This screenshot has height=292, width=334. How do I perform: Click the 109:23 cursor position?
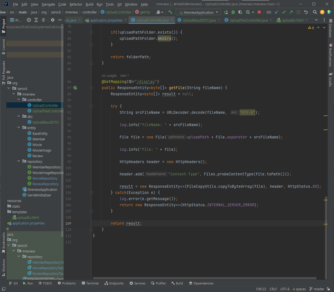(261, 289)
